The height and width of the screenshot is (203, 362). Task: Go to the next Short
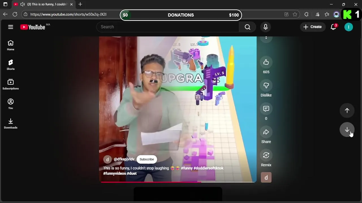(347, 130)
